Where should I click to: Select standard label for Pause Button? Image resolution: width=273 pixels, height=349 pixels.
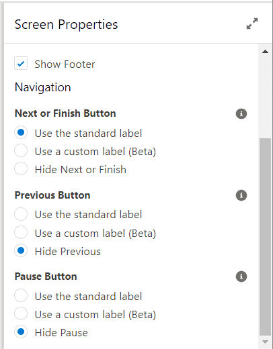tap(21, 295)
